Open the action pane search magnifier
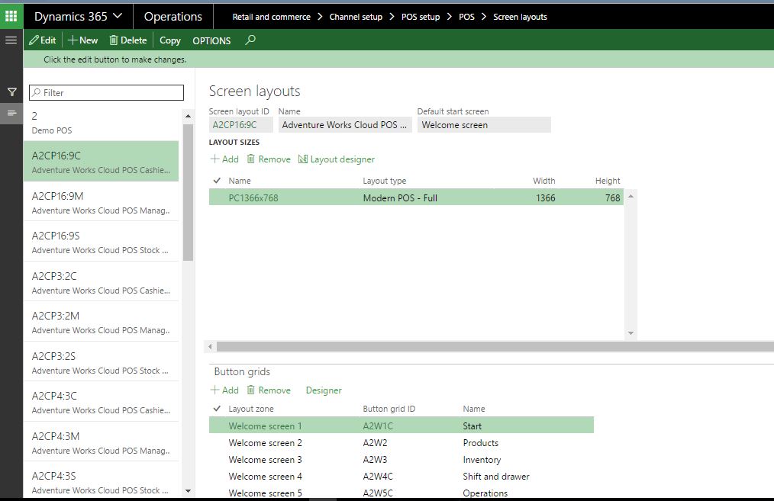The image size is (774, 501). coord(250,40)
